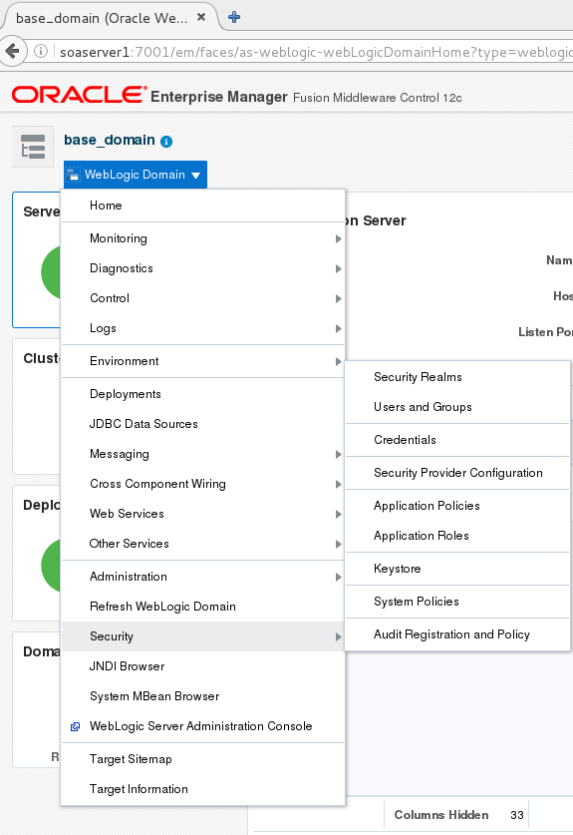The height and width of the screenshot is (835, 573).
Task: Select Keystore in Security submenu
Action: coord(457,569)
